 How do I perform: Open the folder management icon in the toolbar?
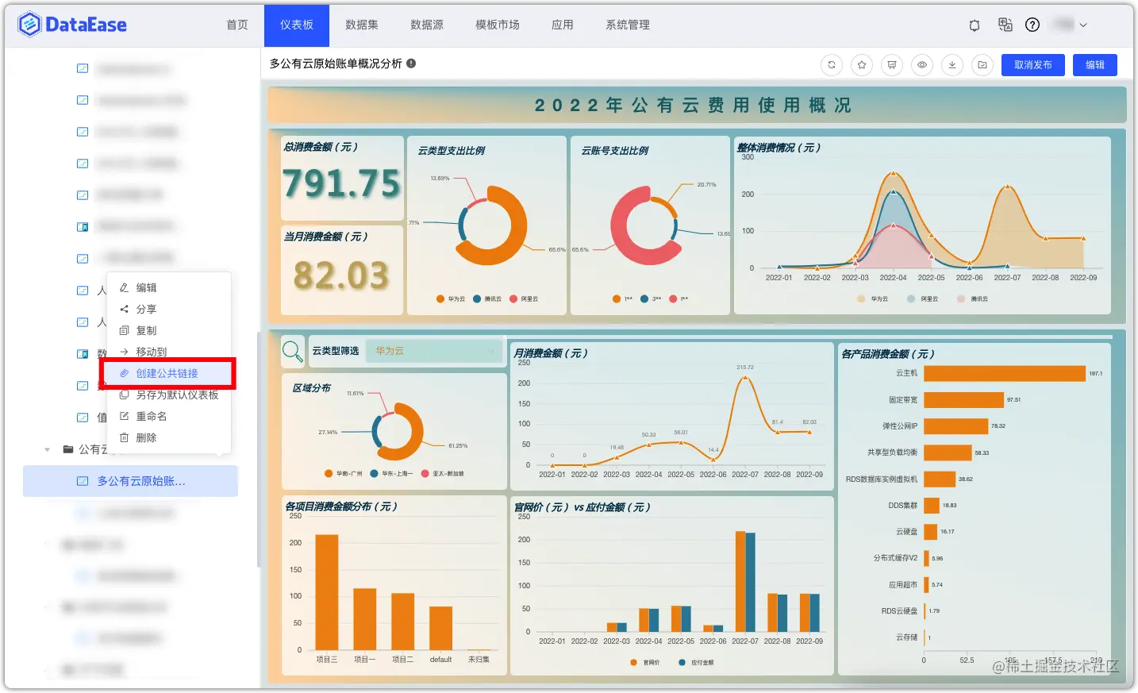[982, 64]
